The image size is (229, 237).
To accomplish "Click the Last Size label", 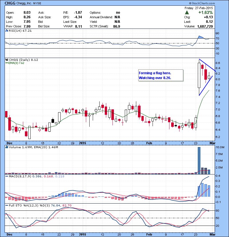I will [70, 22].
